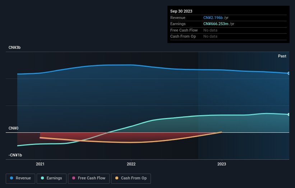Click the Revenue line endpoint marker

(x=289, y=73)
